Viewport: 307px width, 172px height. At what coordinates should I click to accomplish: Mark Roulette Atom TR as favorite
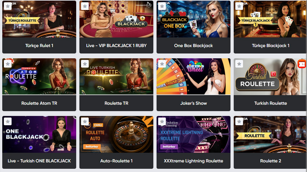[x=8, y=64]
